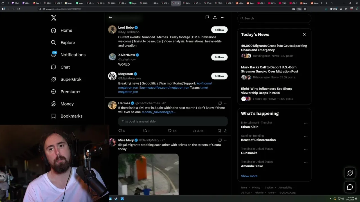Open the Right-Wing Influencers viewership story

267,91
